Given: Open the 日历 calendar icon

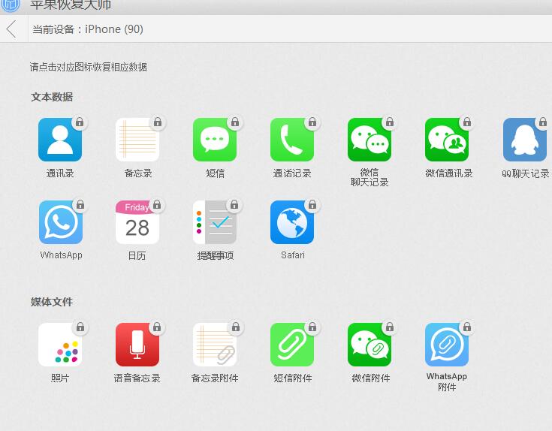Looking at the screenshot, I should [x=137, y=222].
